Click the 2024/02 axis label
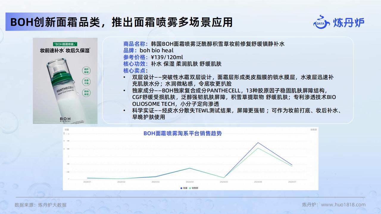The image size is (381, 214). (x=121, y=182)
